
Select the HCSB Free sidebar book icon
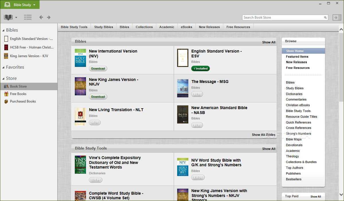pyautogui.click(x=6, y=47)
